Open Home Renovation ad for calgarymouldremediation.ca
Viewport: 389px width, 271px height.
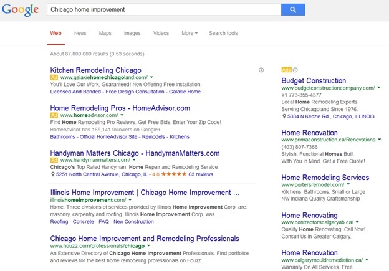[309, 253]
